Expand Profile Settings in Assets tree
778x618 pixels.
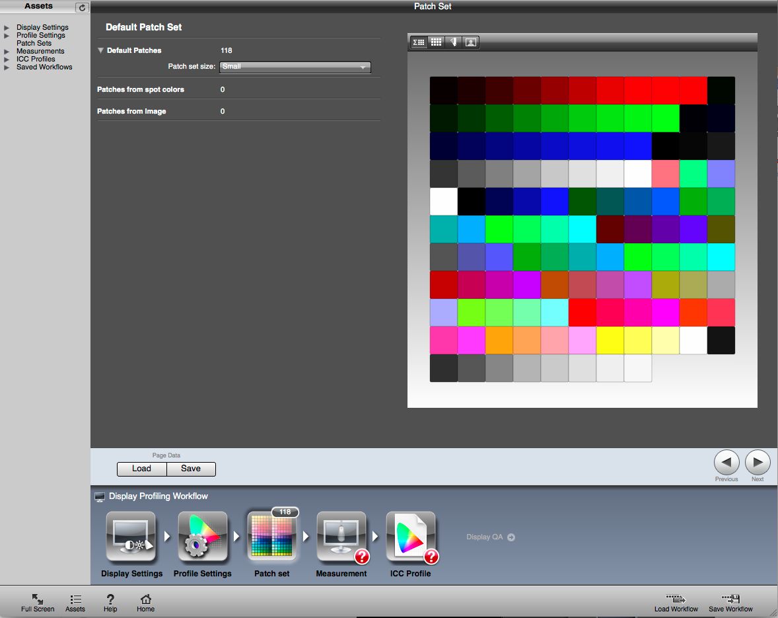coord(7,36)
